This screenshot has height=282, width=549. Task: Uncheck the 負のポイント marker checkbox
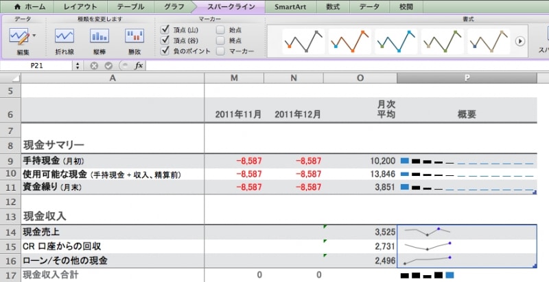165,51
